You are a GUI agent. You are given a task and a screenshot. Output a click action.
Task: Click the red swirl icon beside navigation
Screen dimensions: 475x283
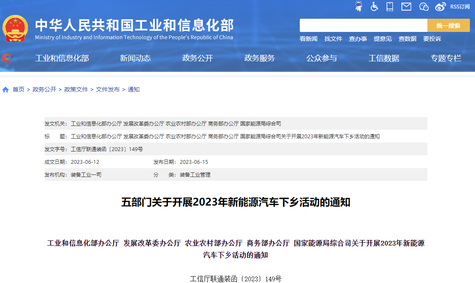pyautogui.click(x=7, y=58)
